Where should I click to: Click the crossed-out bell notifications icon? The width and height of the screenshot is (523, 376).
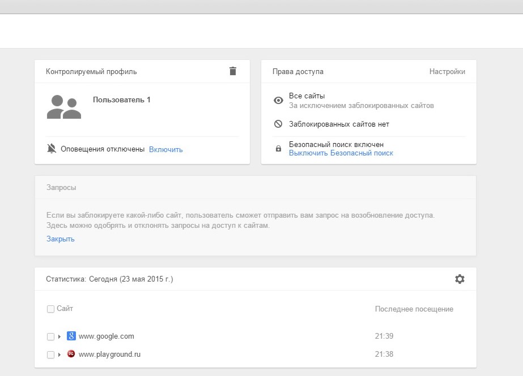tap(52, 148)
